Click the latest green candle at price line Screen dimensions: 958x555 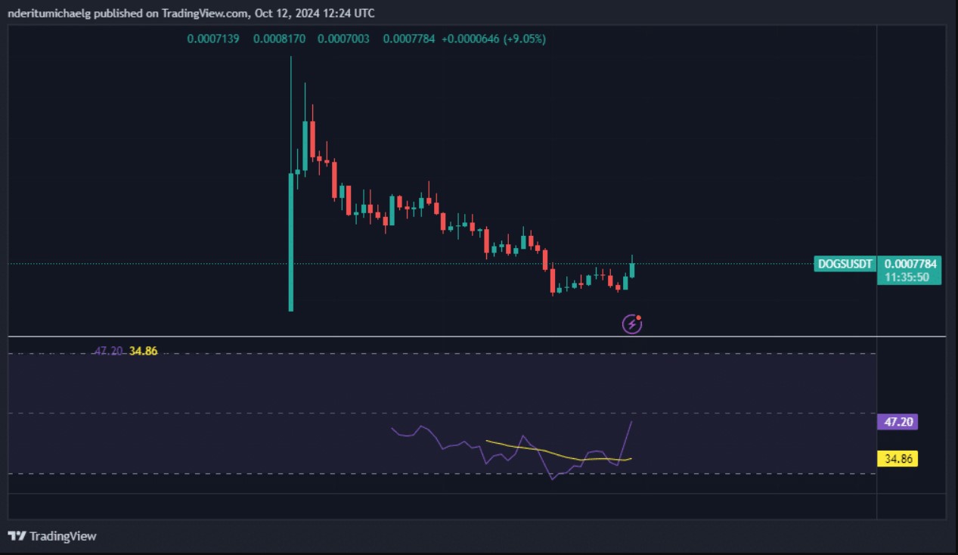[632, 270]
